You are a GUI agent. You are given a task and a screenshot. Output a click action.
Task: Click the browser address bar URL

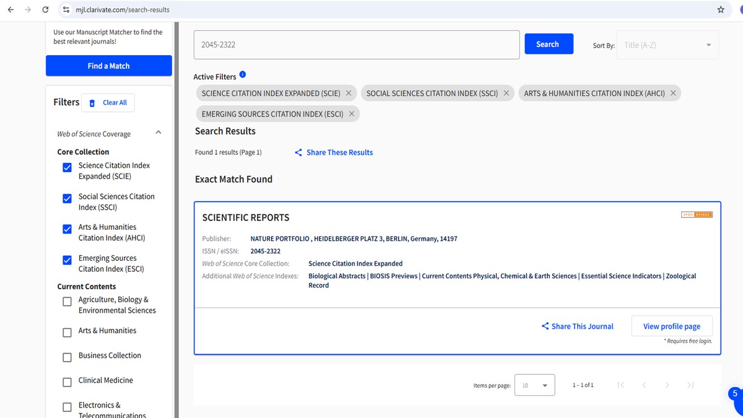tap(123, 10)
